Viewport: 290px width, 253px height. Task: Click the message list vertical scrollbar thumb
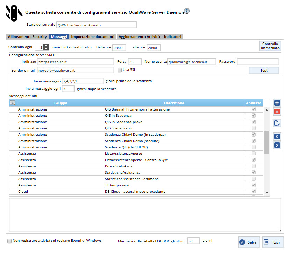267,142
